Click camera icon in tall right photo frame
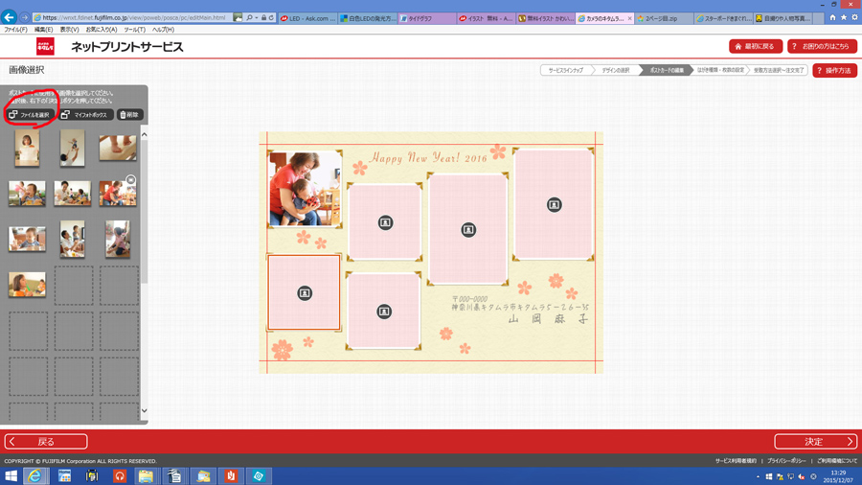This screenshot has width=862, height=485. tap(554, 205)
